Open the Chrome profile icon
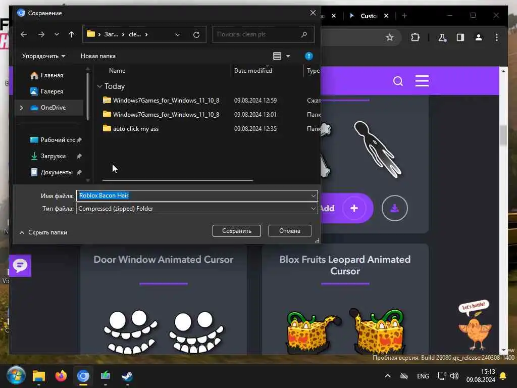 click(x=479, y=37)
